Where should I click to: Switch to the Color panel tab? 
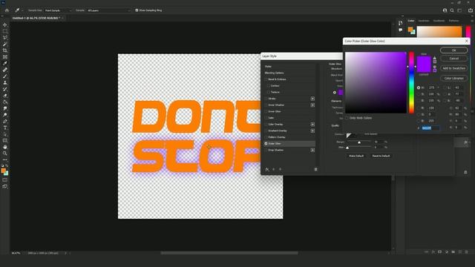[410, 21]
